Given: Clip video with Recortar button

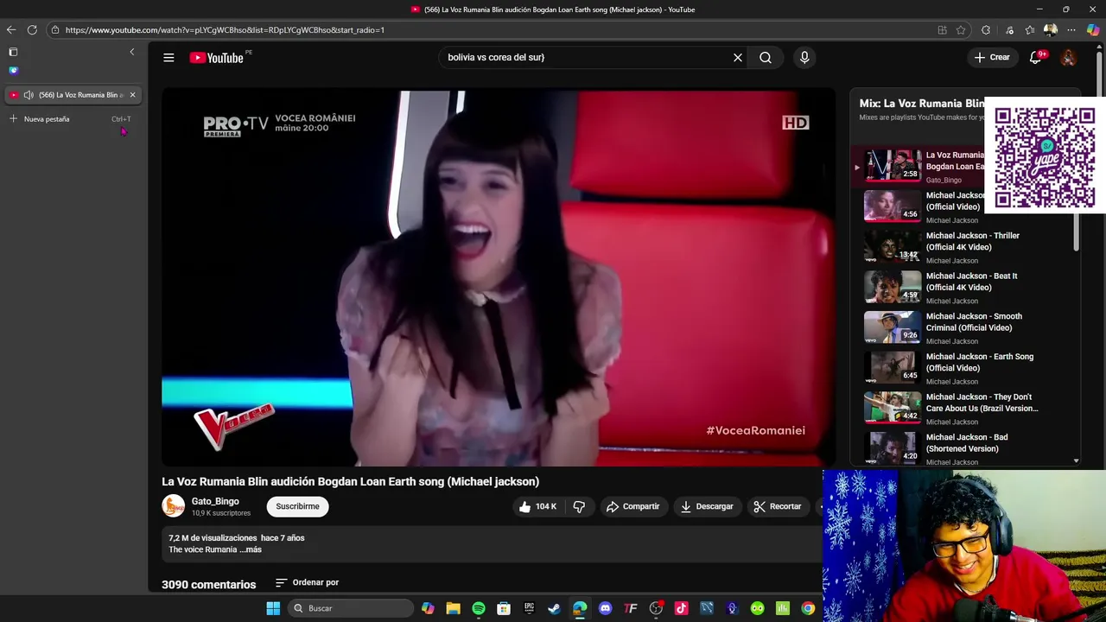Looking at the screenshot, I should coord(777,506).
